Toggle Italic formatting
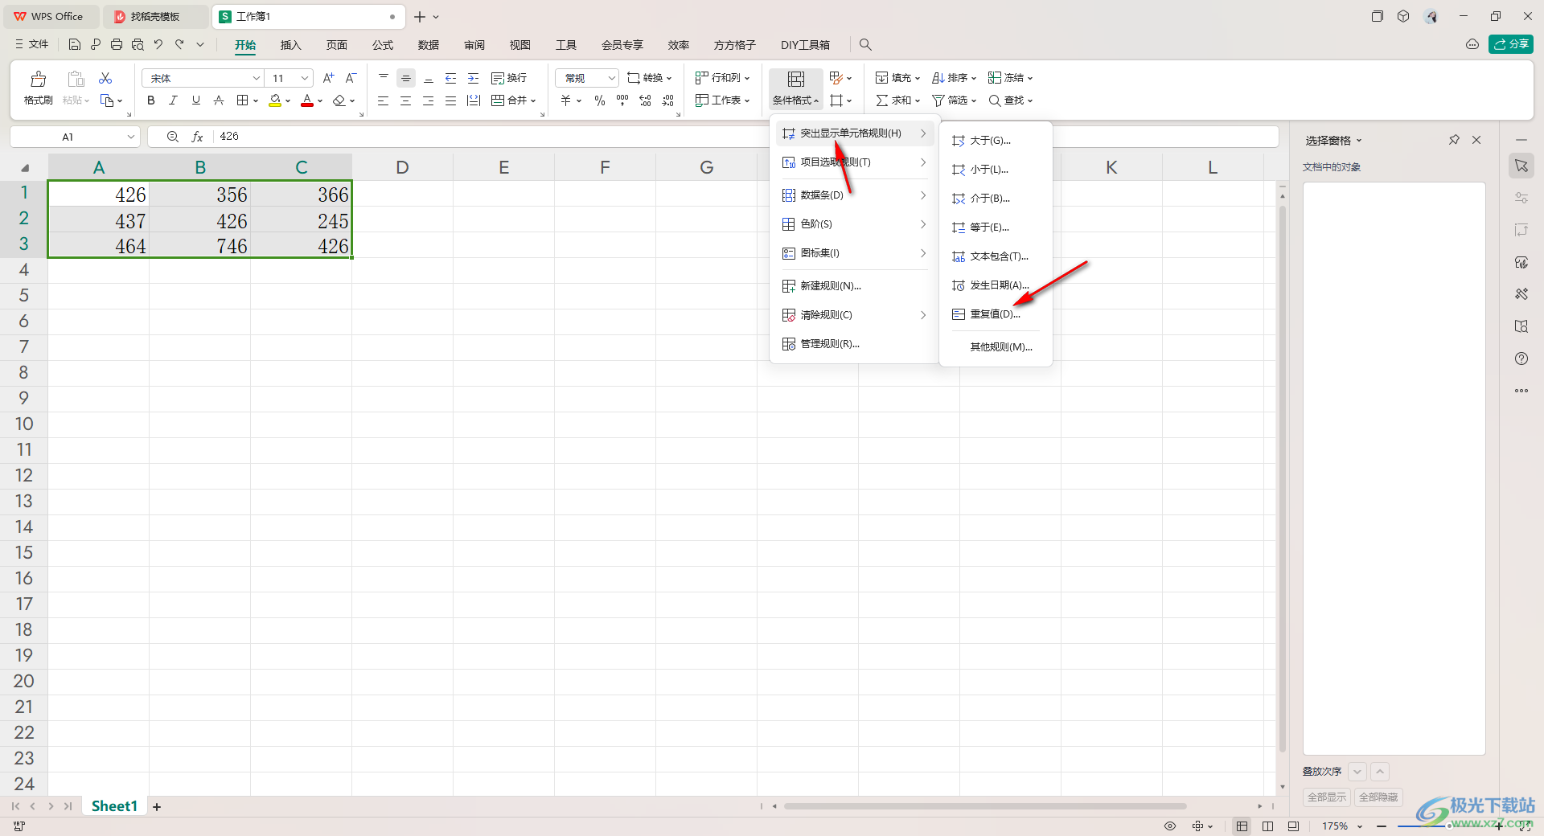 click(173, 100)
